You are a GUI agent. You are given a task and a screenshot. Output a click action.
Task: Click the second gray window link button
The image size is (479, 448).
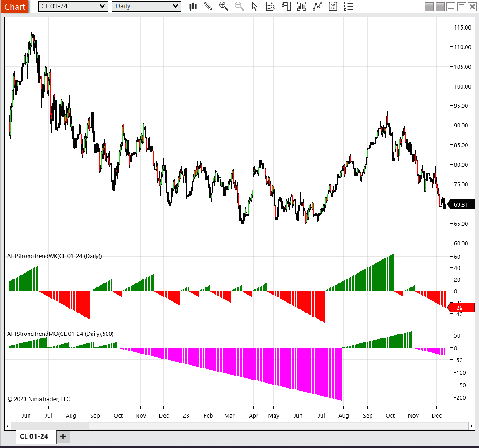(440, 7)
